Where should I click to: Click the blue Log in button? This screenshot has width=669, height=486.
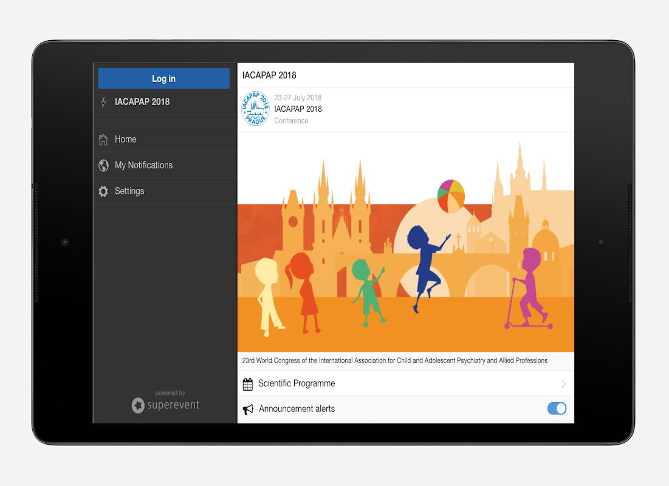(164, 78)
